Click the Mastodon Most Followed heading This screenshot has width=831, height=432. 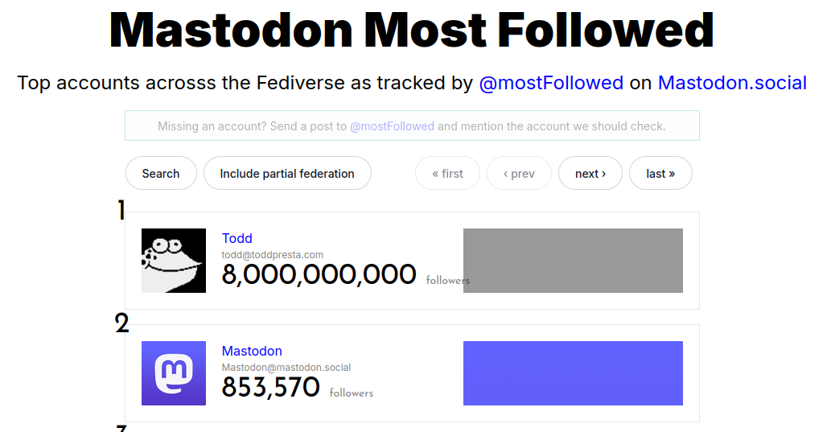pyautogui.click(x=412, y=31)
